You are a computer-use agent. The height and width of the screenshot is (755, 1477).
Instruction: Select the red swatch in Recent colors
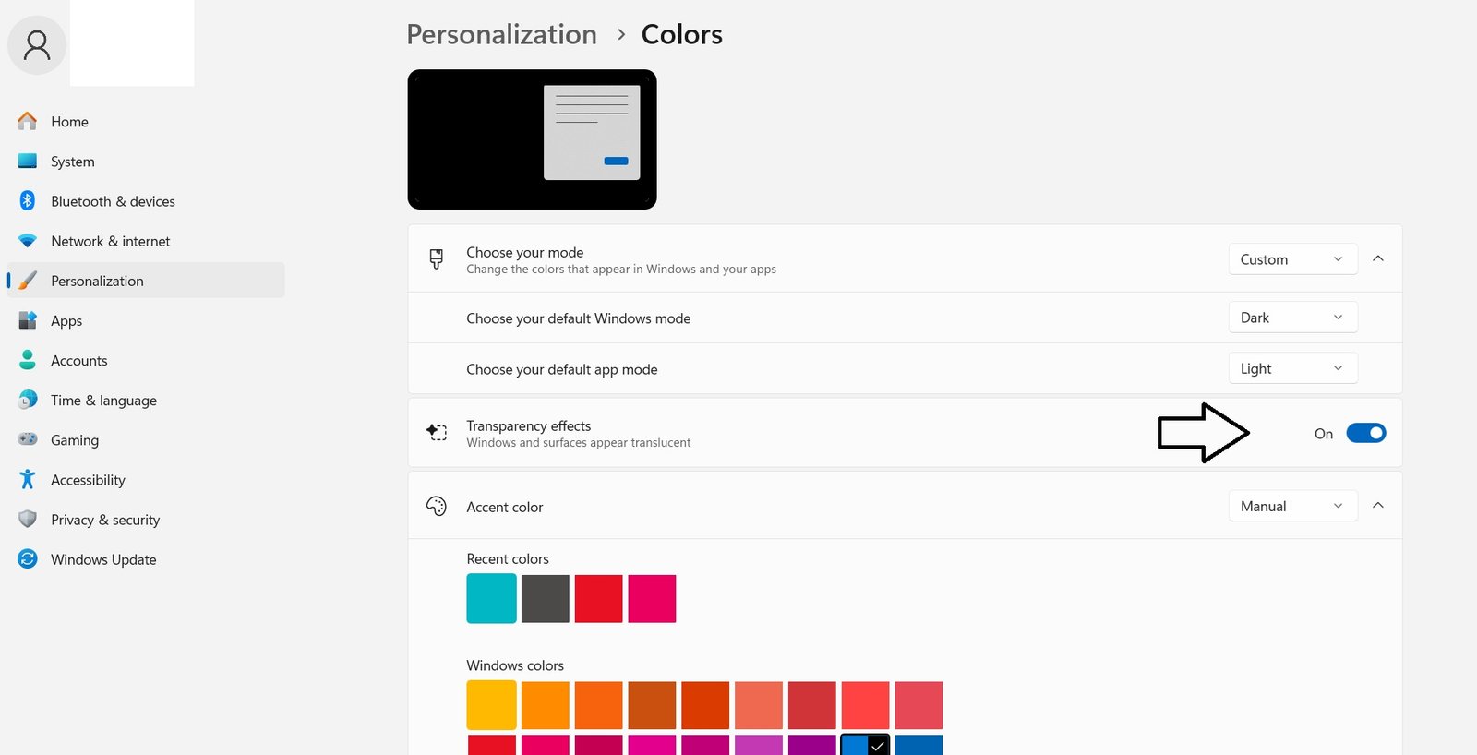(x=598, y=598)
